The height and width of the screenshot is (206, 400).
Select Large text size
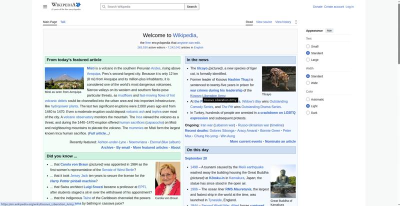pos(308,59)
